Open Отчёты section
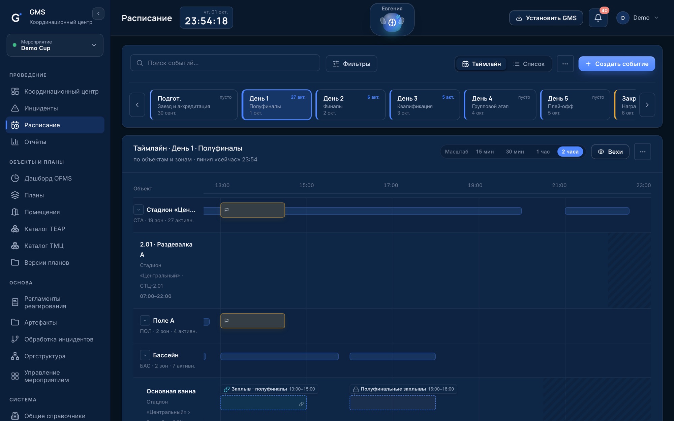 tap(55, 142)
